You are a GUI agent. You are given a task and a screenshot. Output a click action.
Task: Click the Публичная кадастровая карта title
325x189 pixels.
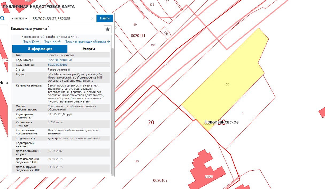38,6
